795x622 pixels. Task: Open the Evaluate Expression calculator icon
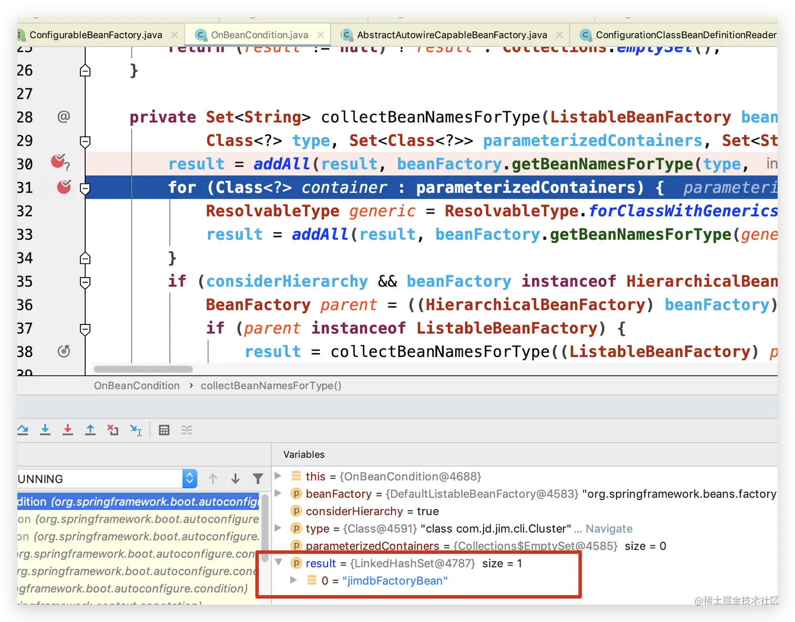click(x=164, y=430)
